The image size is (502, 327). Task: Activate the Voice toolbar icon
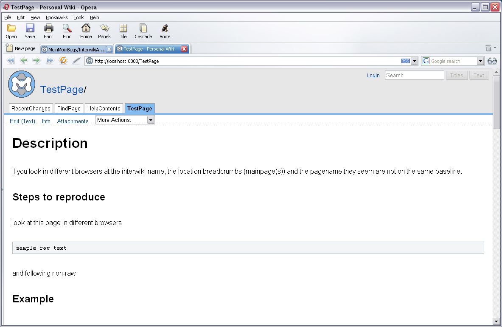165,28
